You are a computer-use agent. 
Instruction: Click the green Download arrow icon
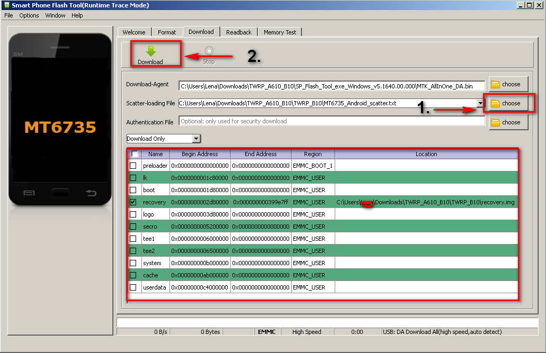(150, 51)
